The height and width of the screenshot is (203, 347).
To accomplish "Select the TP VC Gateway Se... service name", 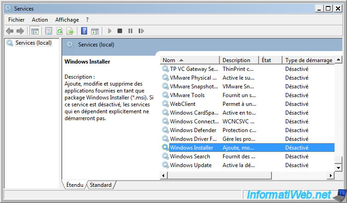I will (194, 69).
